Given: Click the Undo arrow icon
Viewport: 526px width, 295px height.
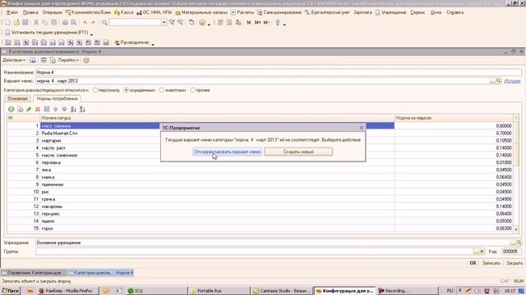Looking at the screenshot, I should click(x=85, y=22).
